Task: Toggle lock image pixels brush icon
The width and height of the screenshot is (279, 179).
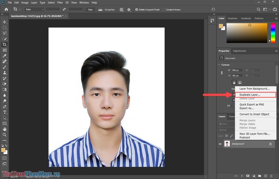Action: pos(231,136)
